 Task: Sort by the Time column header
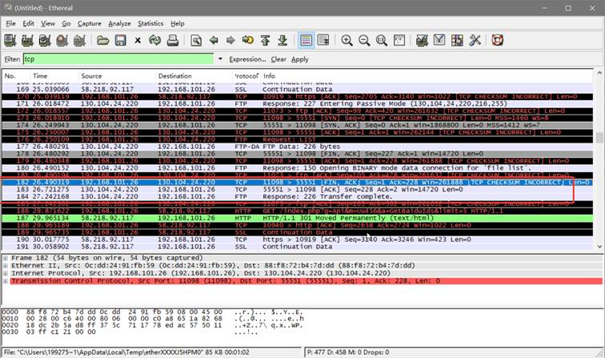54,76
